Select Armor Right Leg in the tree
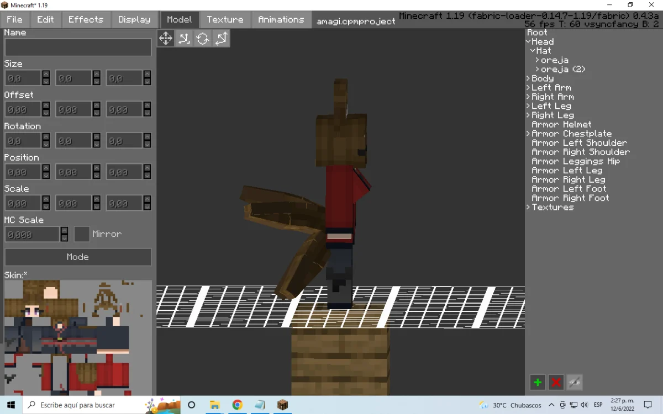The height and width of the screenshot is (414, 663). pos(569,180)
